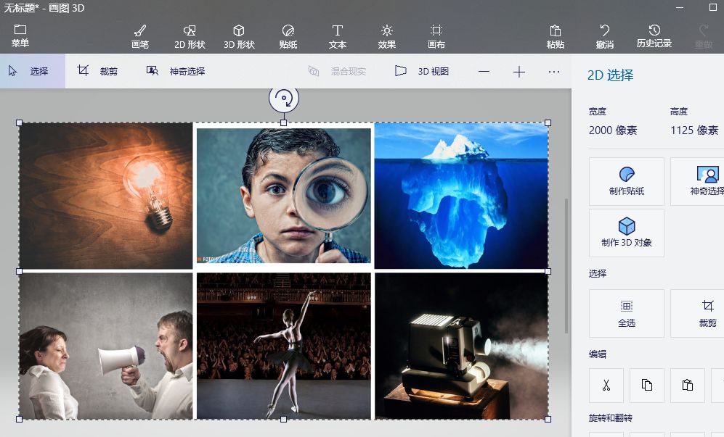724x437 pixels.
Task: Open the 效果 (Effects) panel
Action: click(387, 36)
